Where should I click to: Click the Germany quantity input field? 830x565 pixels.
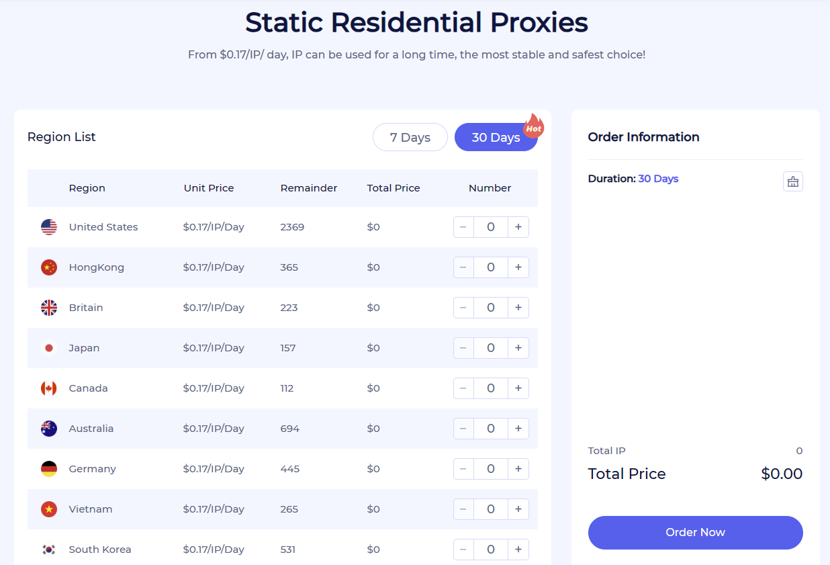click(x=491, y=469)
